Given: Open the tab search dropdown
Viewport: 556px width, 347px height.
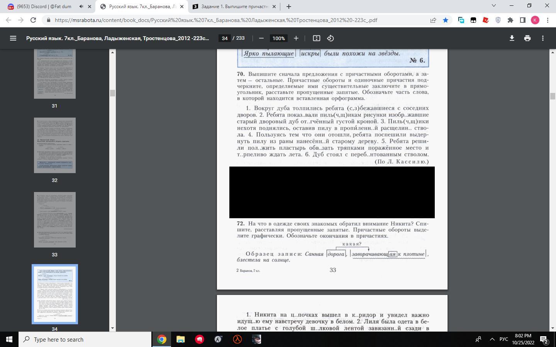Looking at the screenshot, I should (493, 6).
